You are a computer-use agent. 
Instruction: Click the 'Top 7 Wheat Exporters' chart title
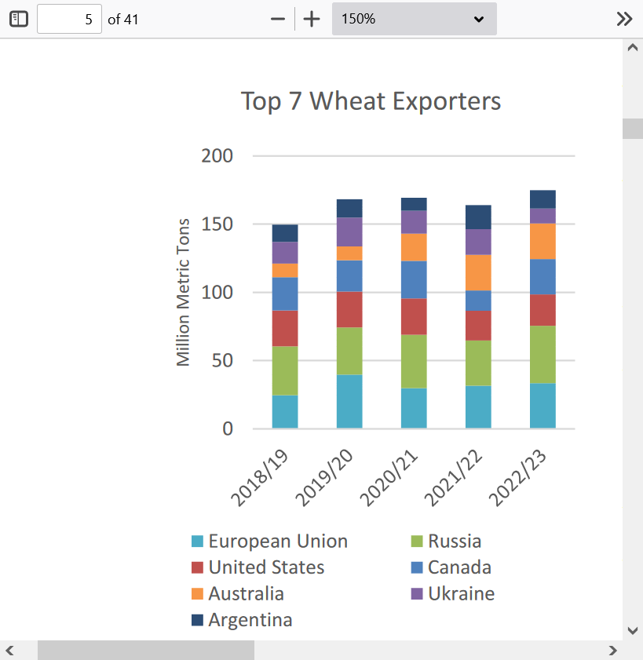pyautogui.click(x=371, y=101)
